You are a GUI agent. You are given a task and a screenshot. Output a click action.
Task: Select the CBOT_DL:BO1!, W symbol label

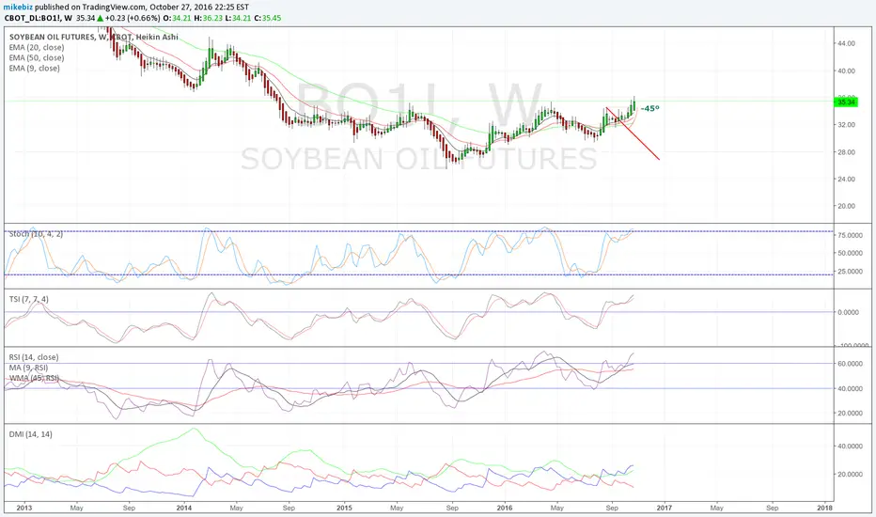(39, 18)
